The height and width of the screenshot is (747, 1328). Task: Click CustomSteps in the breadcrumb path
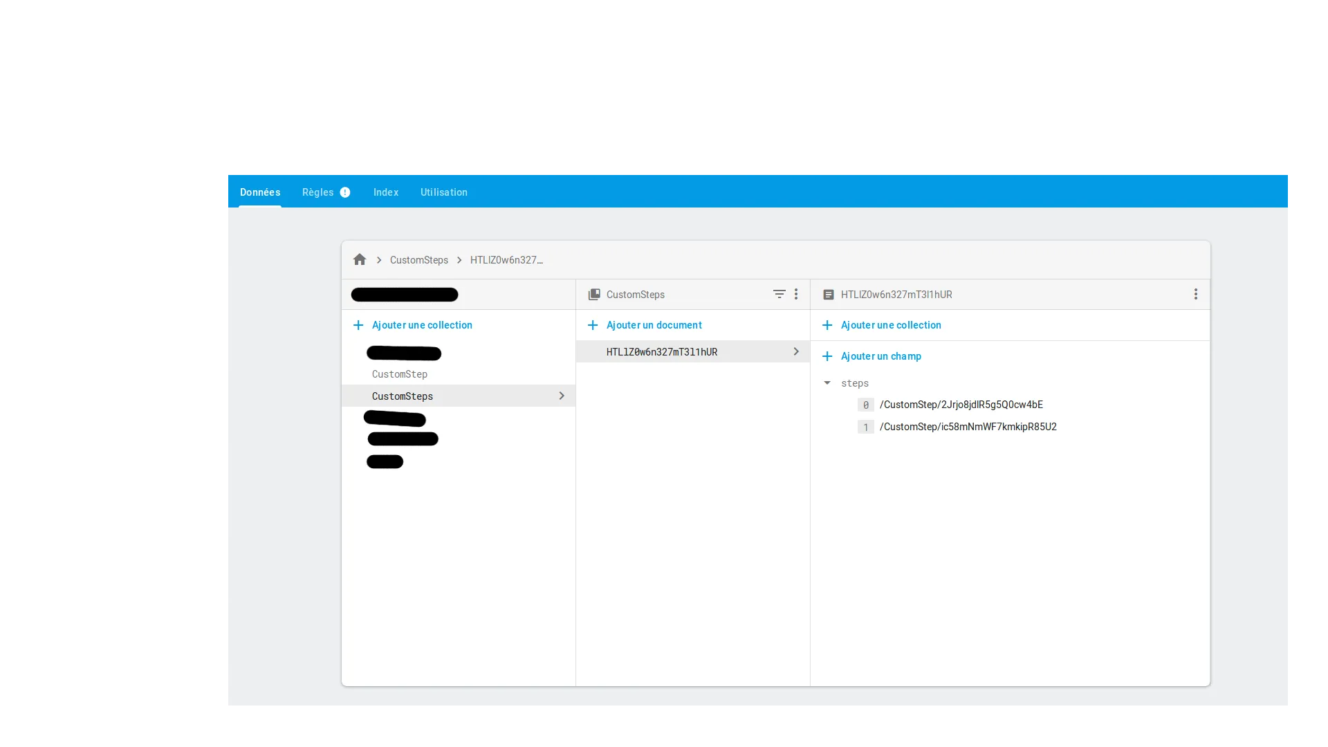tap(418, 260)
